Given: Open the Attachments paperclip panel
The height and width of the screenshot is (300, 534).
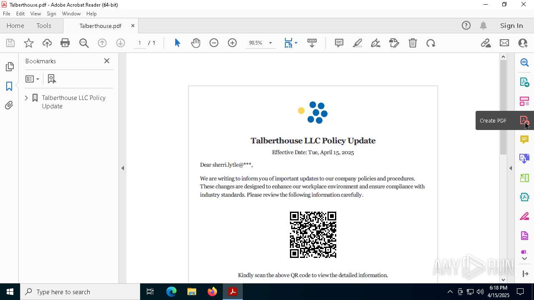Looking at the screenshot, I should coord(9,105).
